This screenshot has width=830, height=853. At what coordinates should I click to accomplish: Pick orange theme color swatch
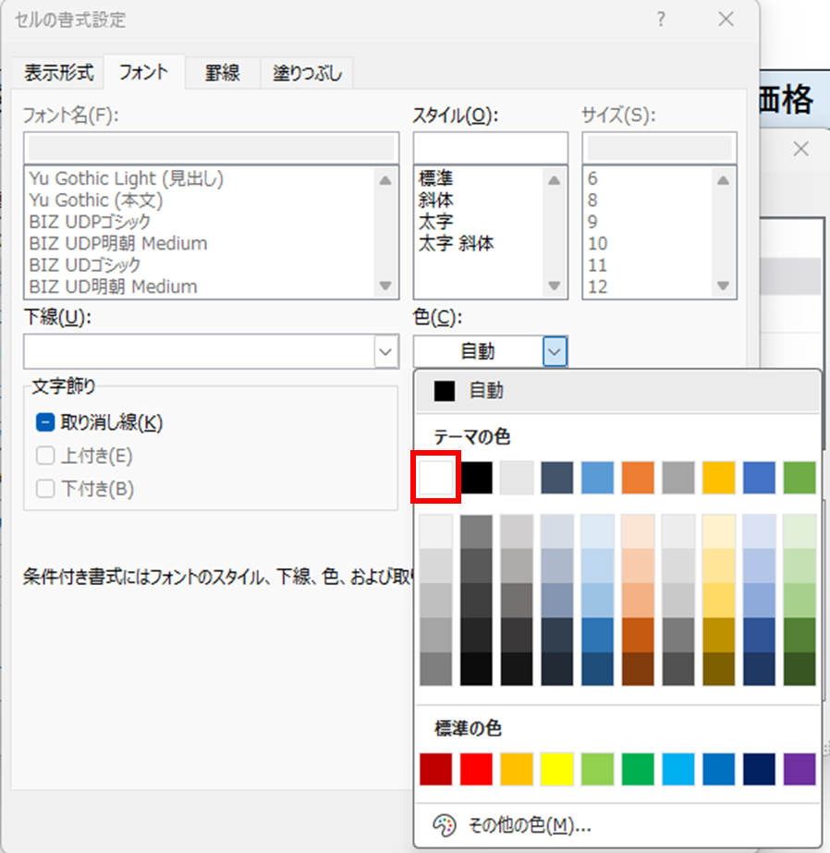[638, 477]
